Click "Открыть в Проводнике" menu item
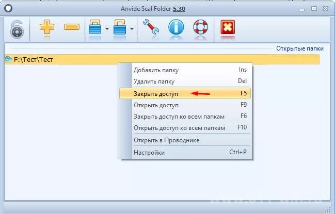This screenshot has height=214, width=335. tap(185, 140)
